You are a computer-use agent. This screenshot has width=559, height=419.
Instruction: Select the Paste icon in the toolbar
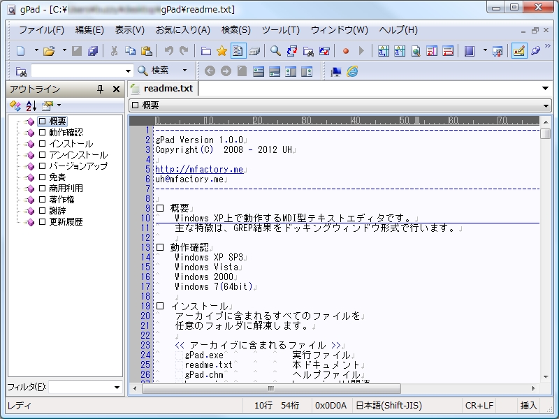[146, 50]
